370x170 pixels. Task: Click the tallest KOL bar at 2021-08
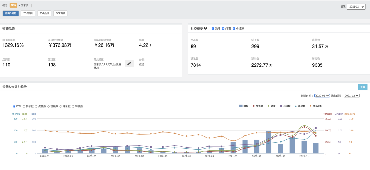tap(269, 142)
